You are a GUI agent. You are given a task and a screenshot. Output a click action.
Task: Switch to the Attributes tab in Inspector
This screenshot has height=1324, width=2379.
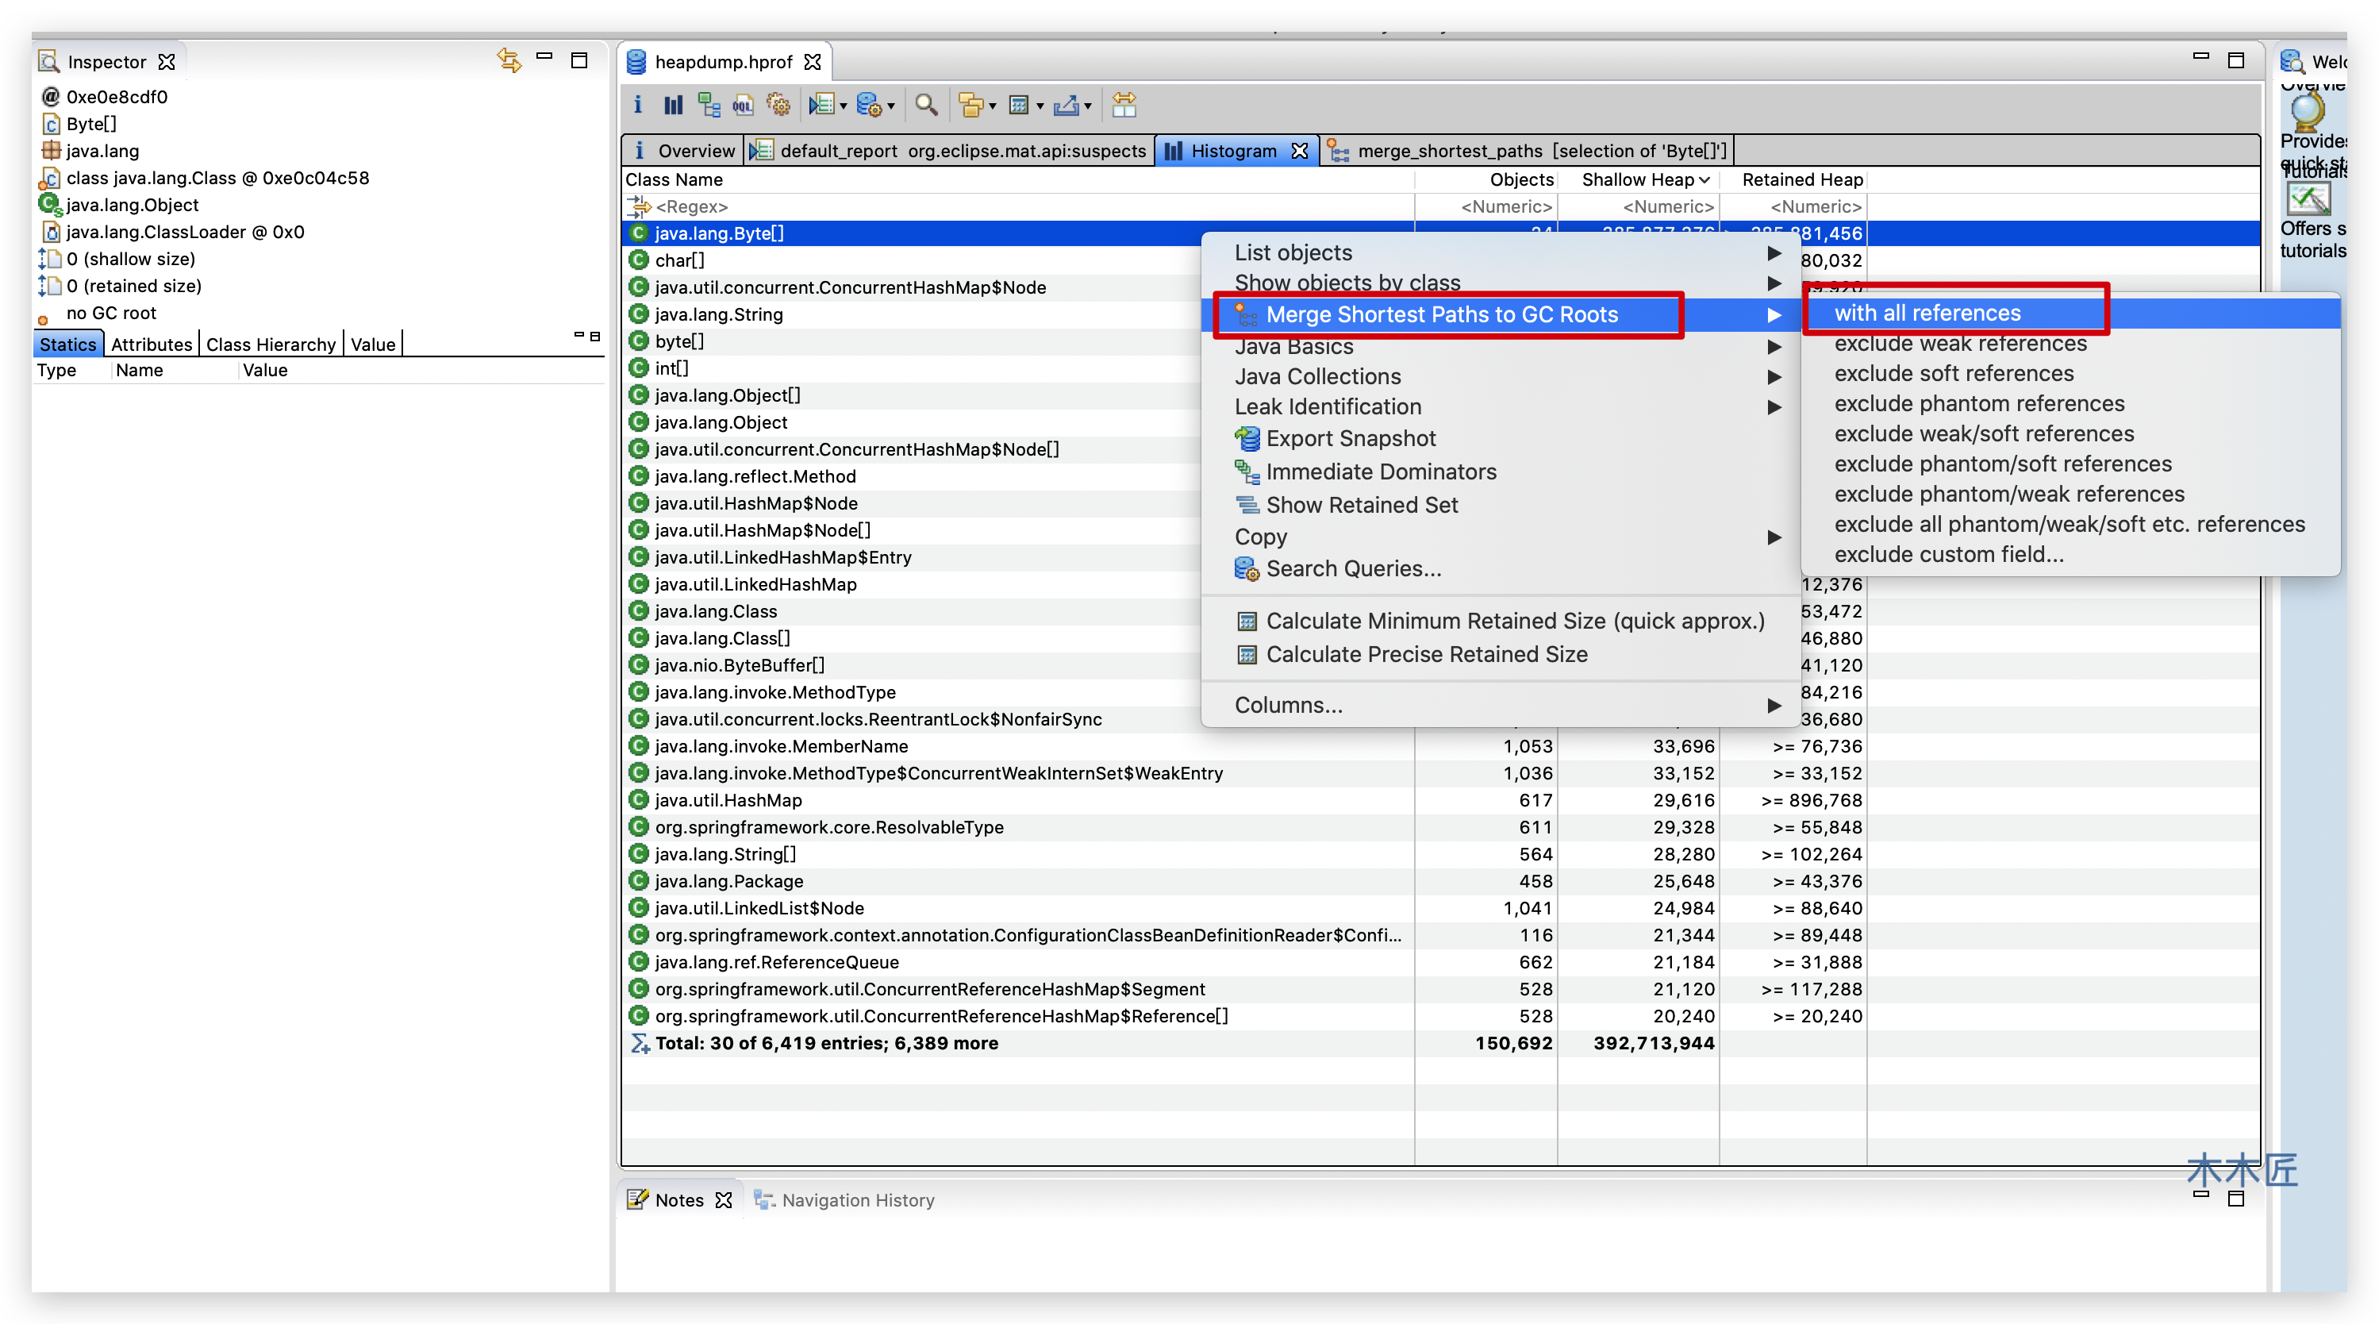coord(152,344)
